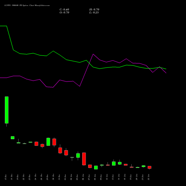Click the closing price value 'C: 0.40'
The image size is (186, 186).
[x=64, y=10]
